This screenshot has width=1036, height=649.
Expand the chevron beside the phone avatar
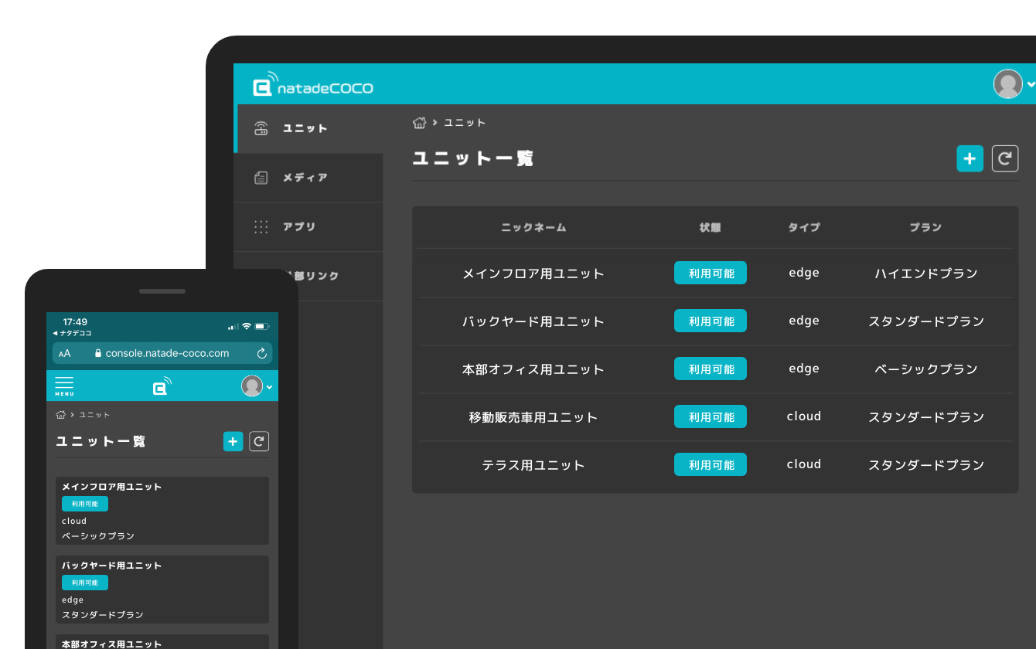(269, 386)
